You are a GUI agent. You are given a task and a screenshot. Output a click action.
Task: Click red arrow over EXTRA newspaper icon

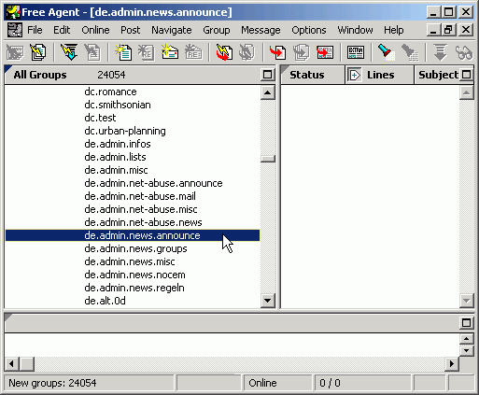coord(325,52)
